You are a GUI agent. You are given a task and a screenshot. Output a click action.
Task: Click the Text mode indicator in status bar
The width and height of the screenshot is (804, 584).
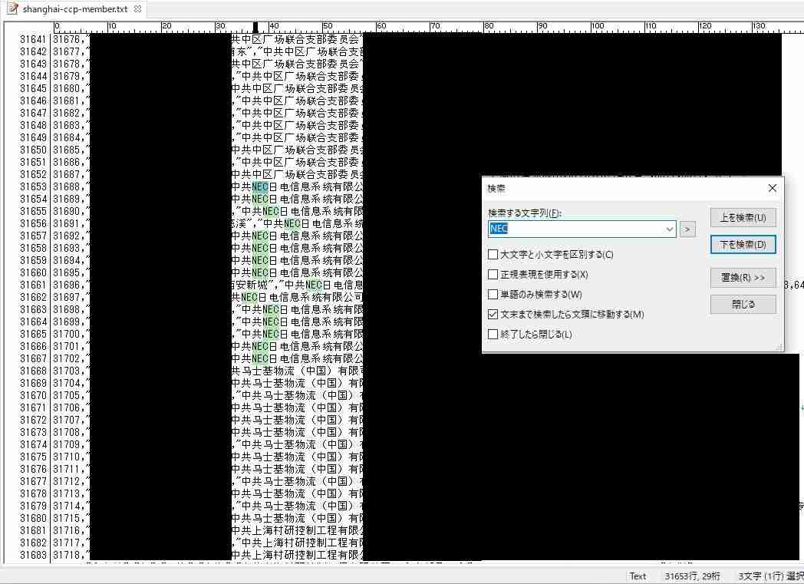pyautogui.click(x=638, y=576)
